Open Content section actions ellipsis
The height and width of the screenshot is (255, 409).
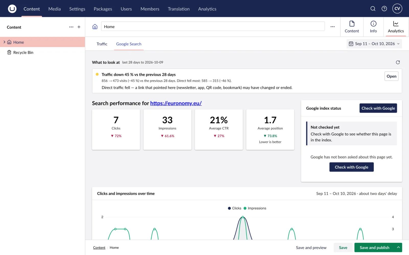coord(71,27)
